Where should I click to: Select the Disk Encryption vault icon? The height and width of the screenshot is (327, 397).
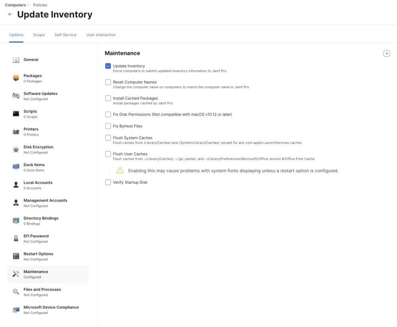click(16, 150)
